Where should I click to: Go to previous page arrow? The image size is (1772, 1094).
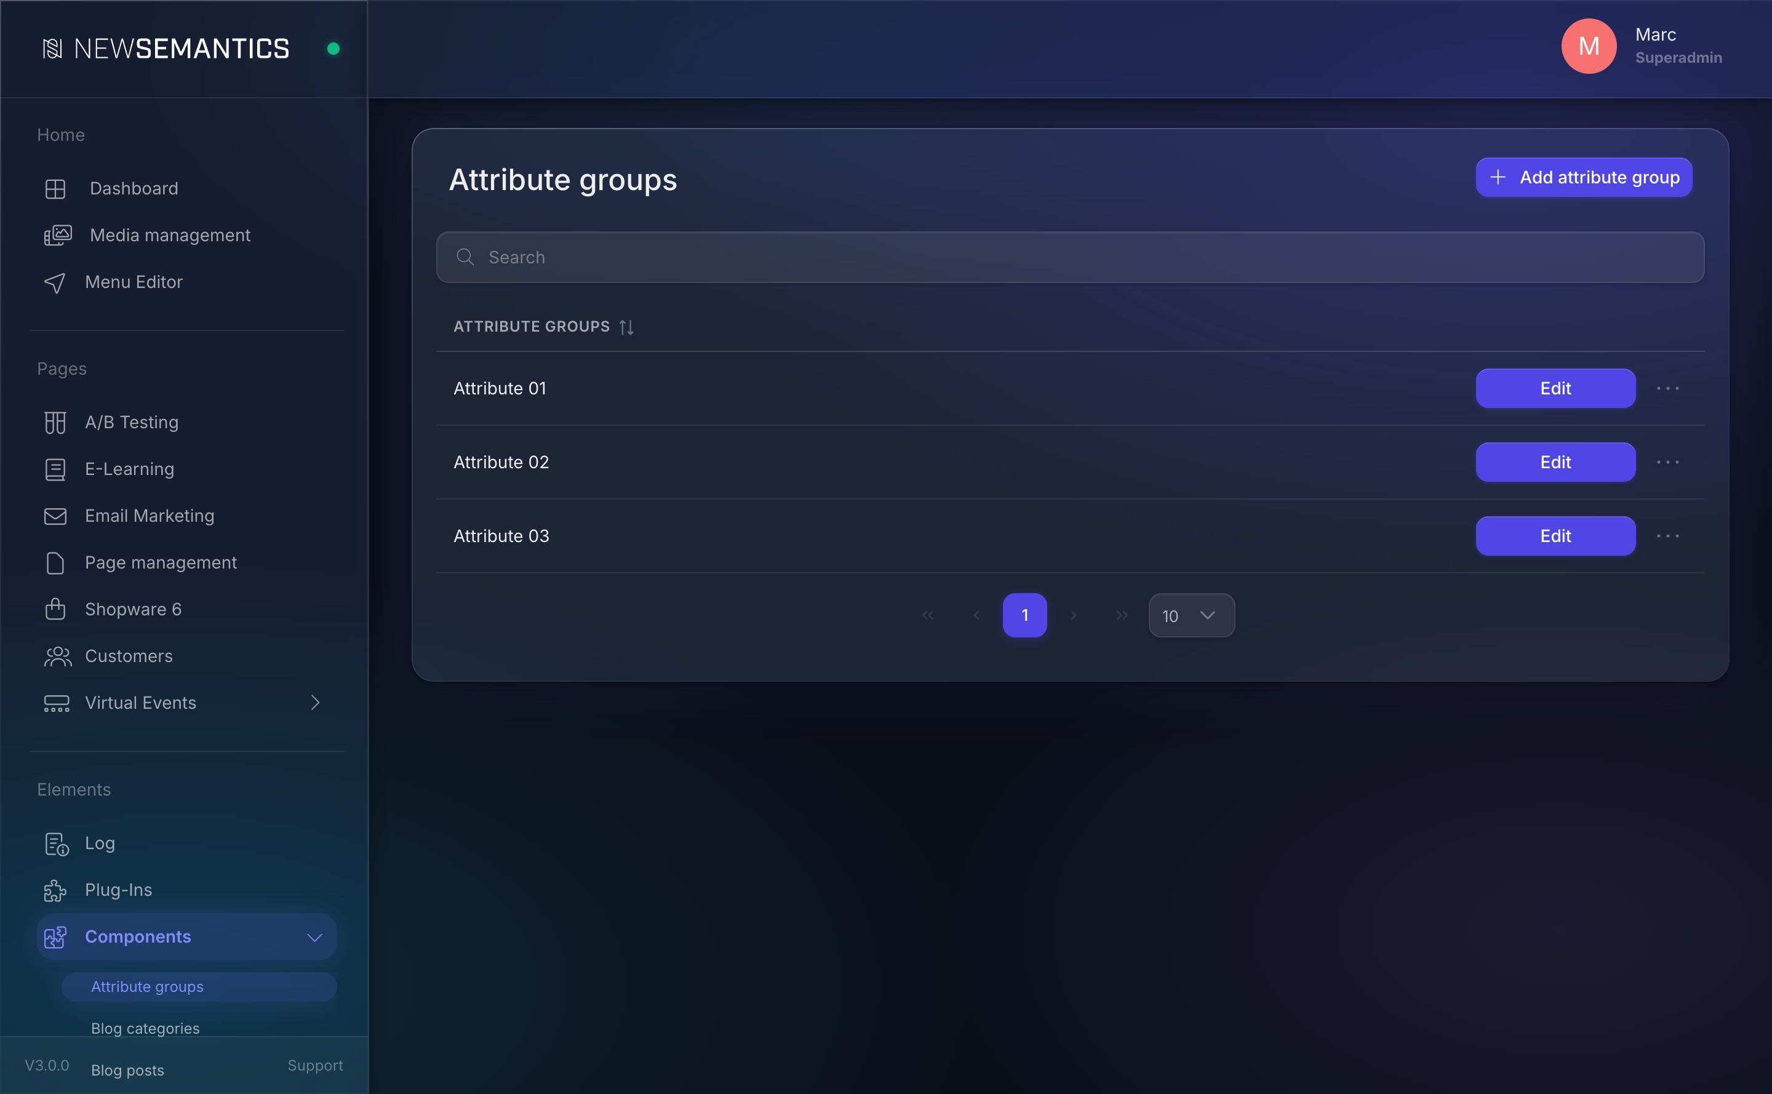[977, 615]
